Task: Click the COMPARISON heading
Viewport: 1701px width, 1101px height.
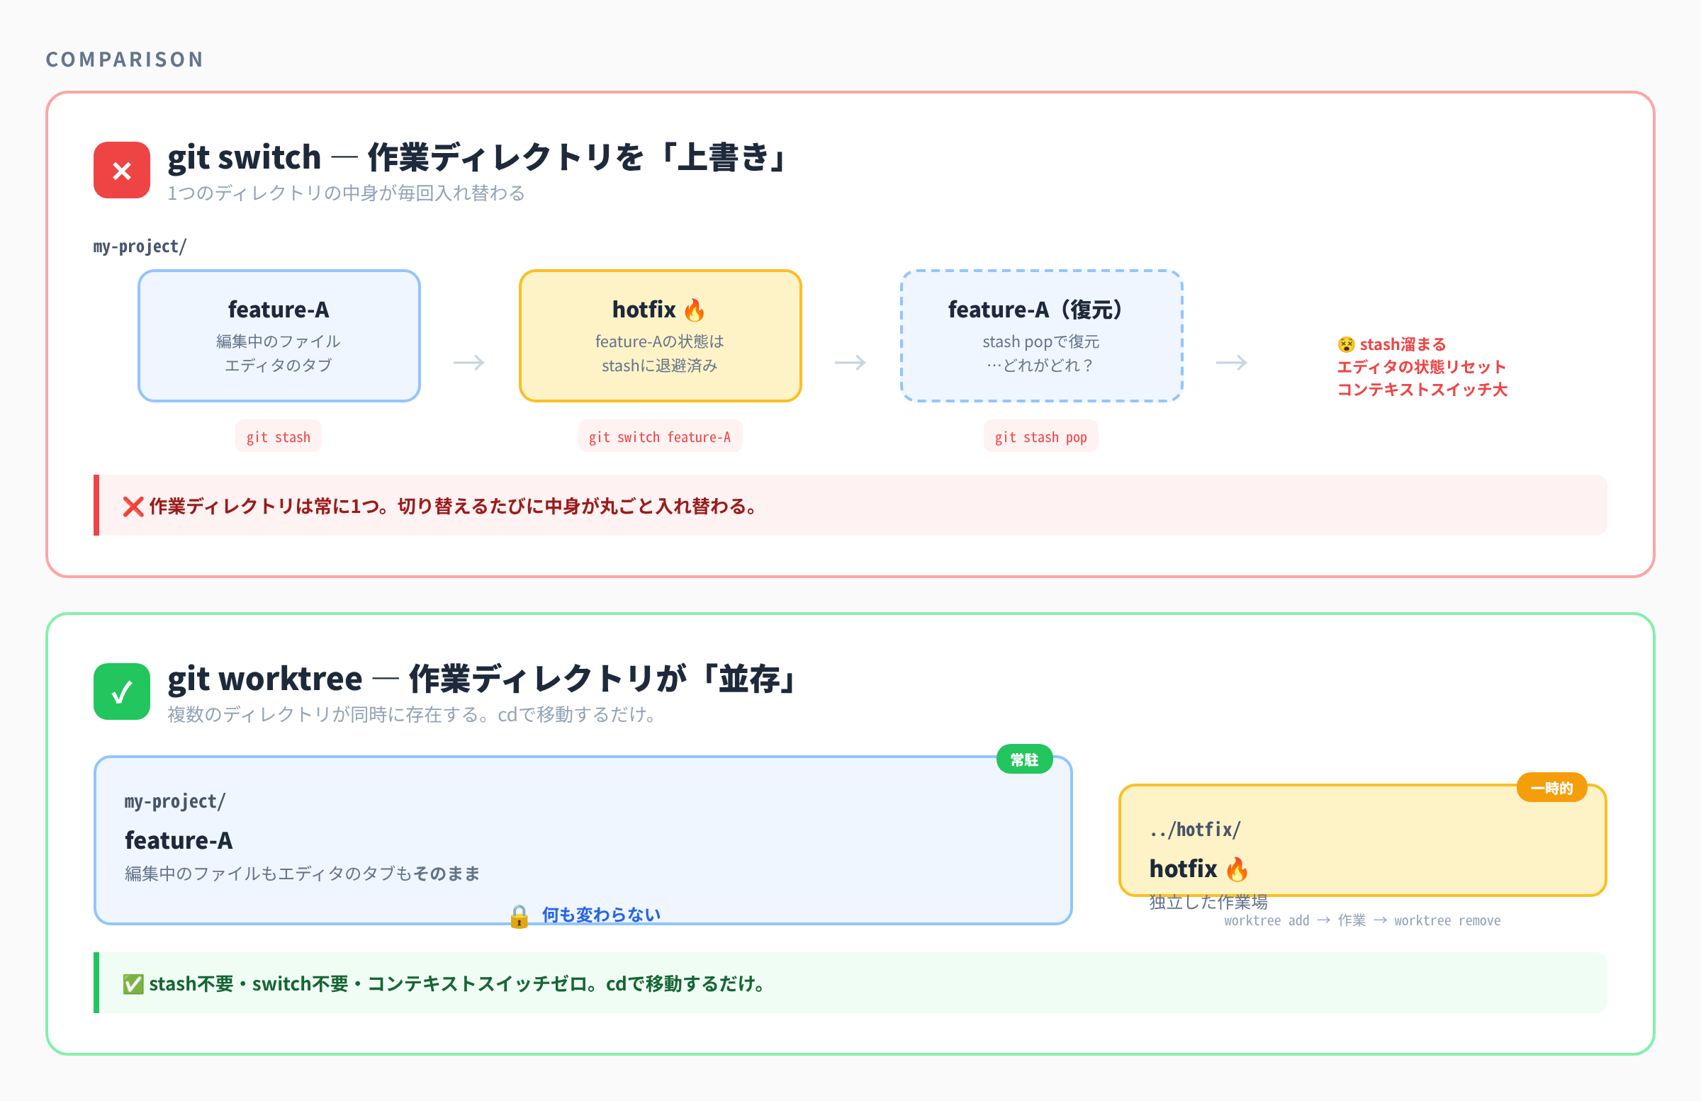Action: (x=125, y=60)
